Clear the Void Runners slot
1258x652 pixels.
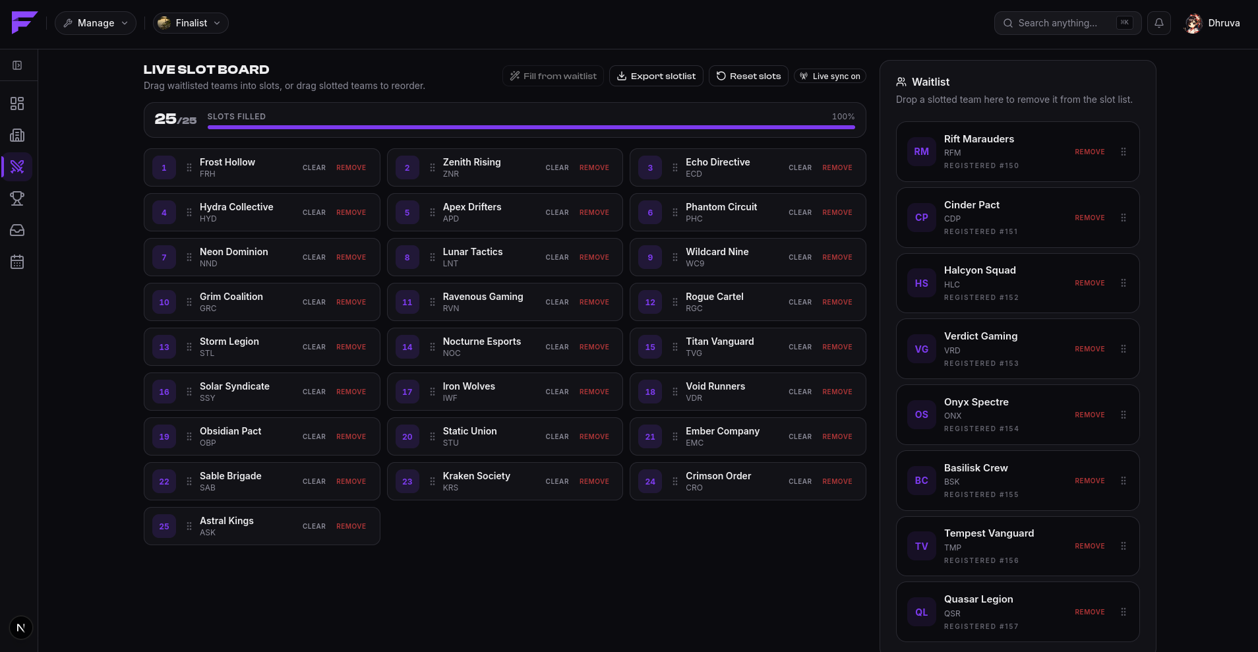[800, 392]
